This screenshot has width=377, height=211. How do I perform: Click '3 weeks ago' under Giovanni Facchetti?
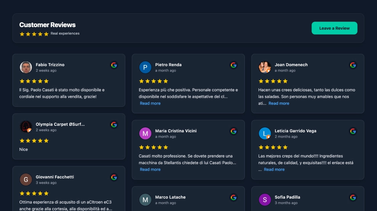46,182
